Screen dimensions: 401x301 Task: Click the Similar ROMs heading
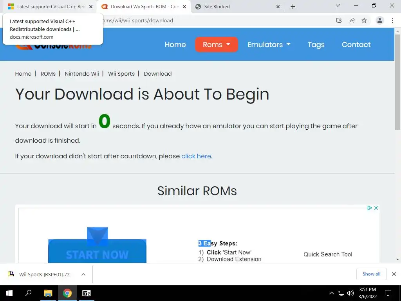click(197, 191)
